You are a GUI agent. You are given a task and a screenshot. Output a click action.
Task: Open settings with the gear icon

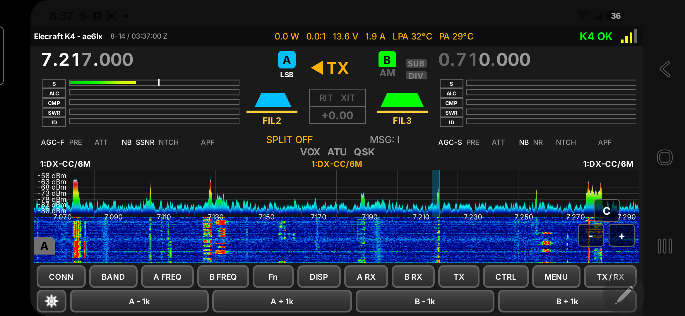[x=52, y=301]
